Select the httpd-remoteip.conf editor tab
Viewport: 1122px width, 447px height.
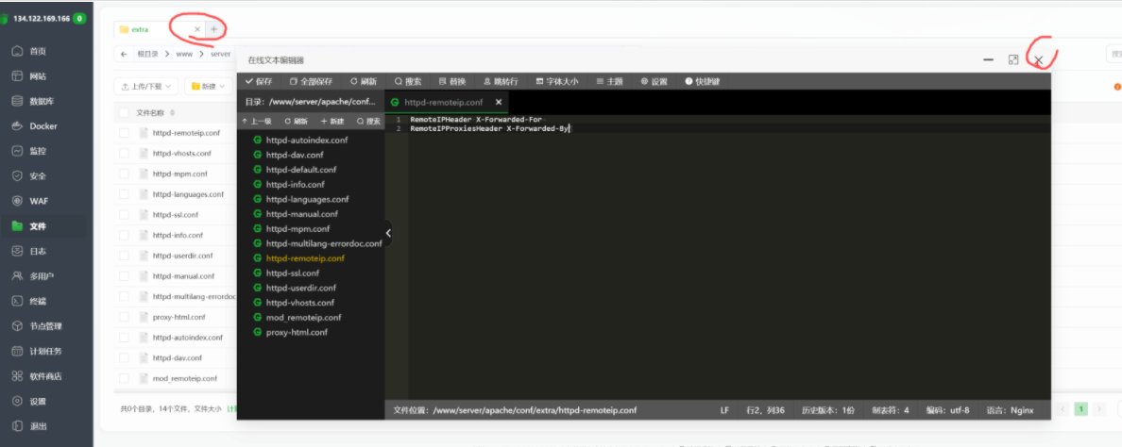click(442, 102)
